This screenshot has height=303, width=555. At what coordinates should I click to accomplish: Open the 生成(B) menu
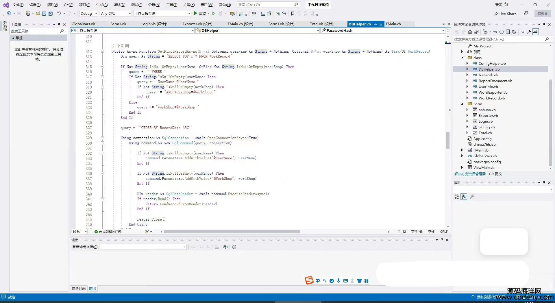point(102,5)
